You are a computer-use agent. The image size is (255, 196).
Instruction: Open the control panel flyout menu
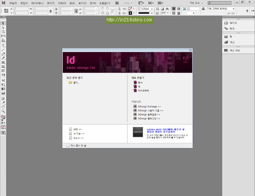(x=252, y=11)
